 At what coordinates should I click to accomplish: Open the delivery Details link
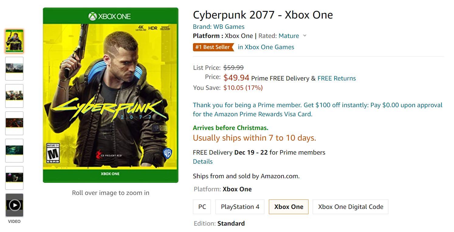pos(203,162)
